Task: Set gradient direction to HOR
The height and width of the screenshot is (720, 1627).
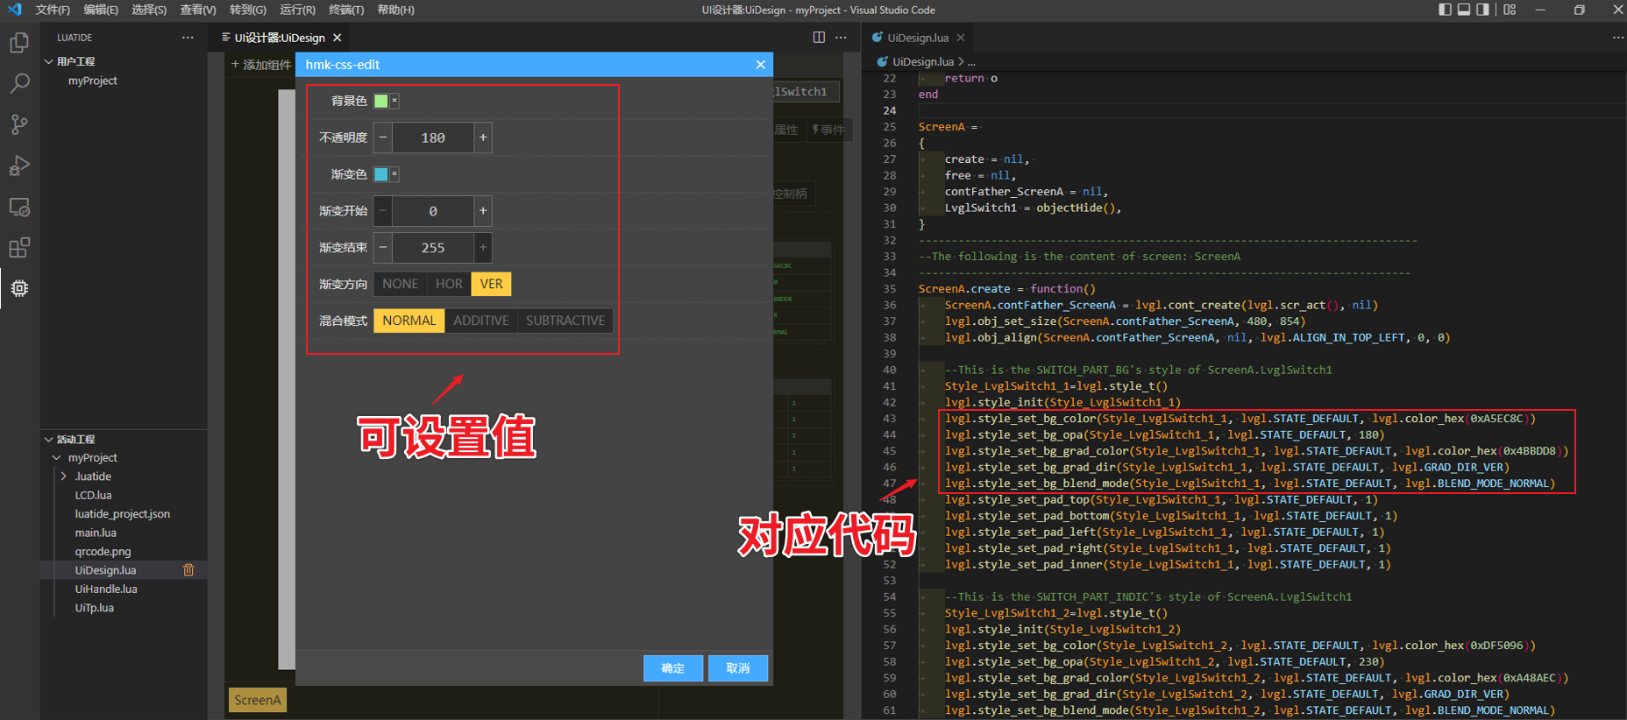Action: (x=449, y=284)
